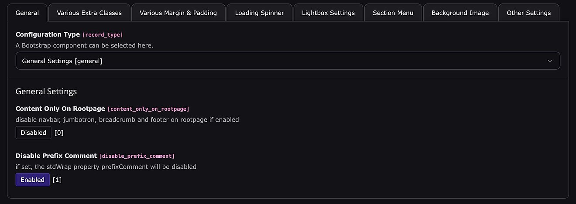Click the [1] value beside Enabled
Image resolution: width=576 pixels, height=204 pixels.
click(x=57, y=180)
